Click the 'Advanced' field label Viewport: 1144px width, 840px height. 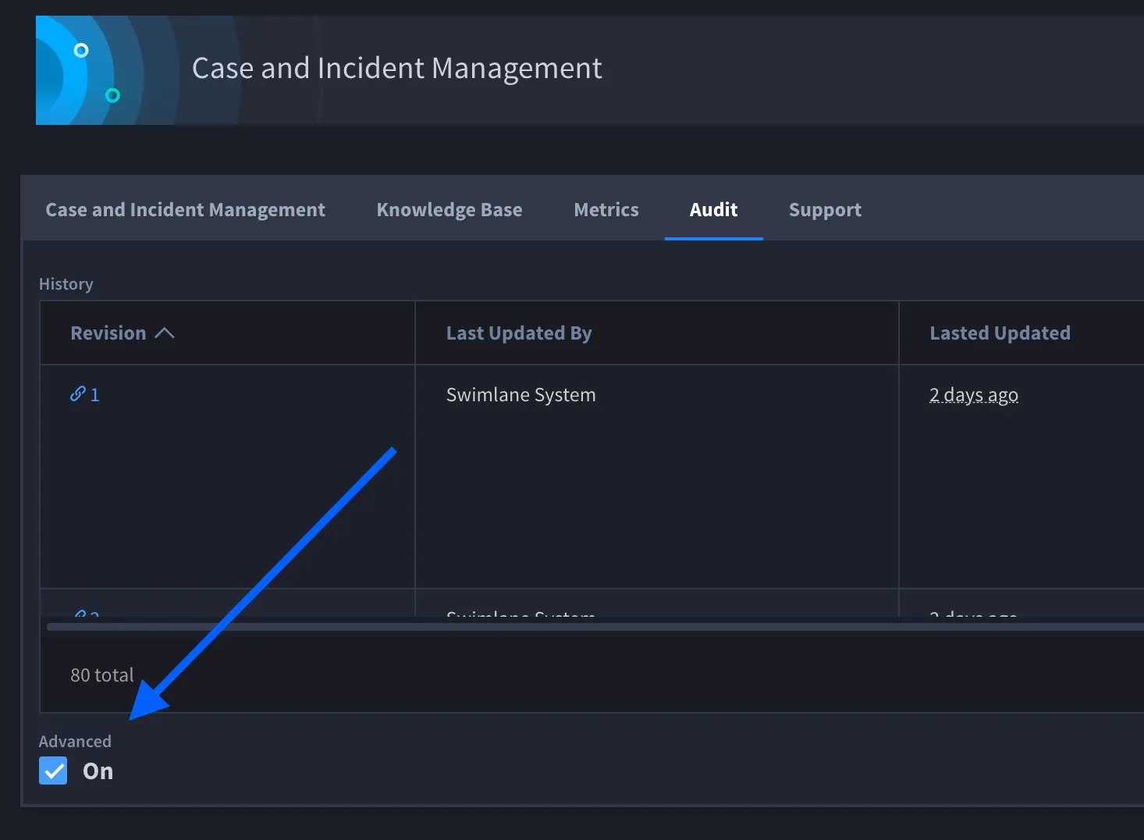tap(75, 742)
